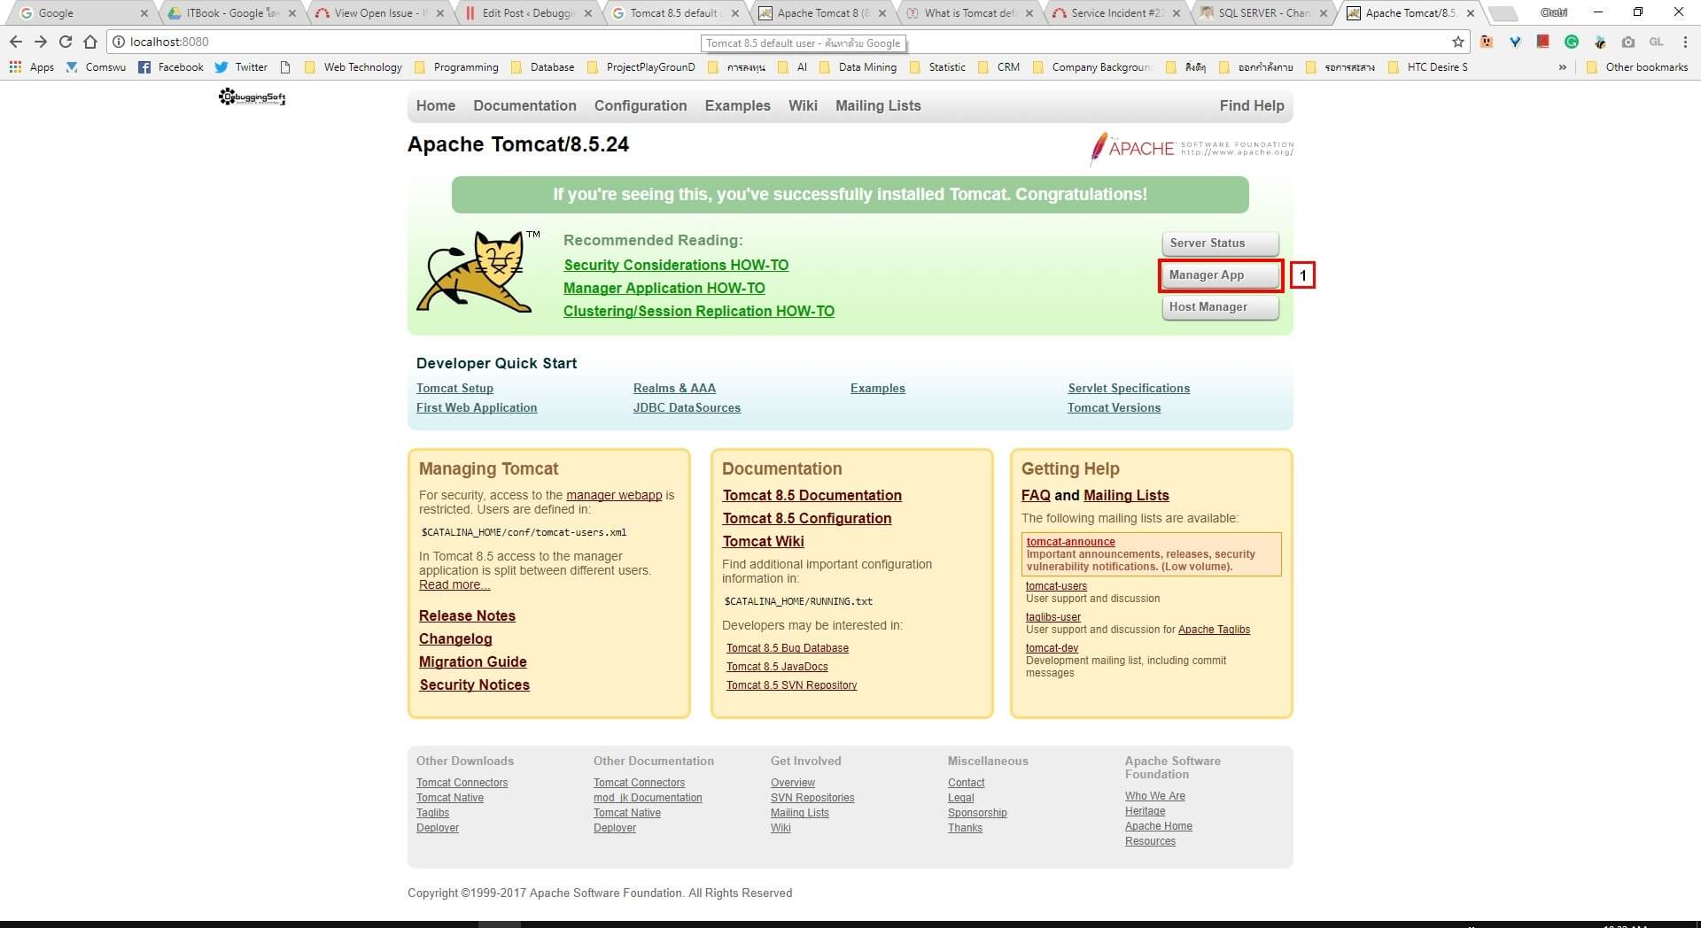Open the Apps shortcut in bookmarks bar
The width and height of the screenshot is (1701, 928).
coord(31,67)
